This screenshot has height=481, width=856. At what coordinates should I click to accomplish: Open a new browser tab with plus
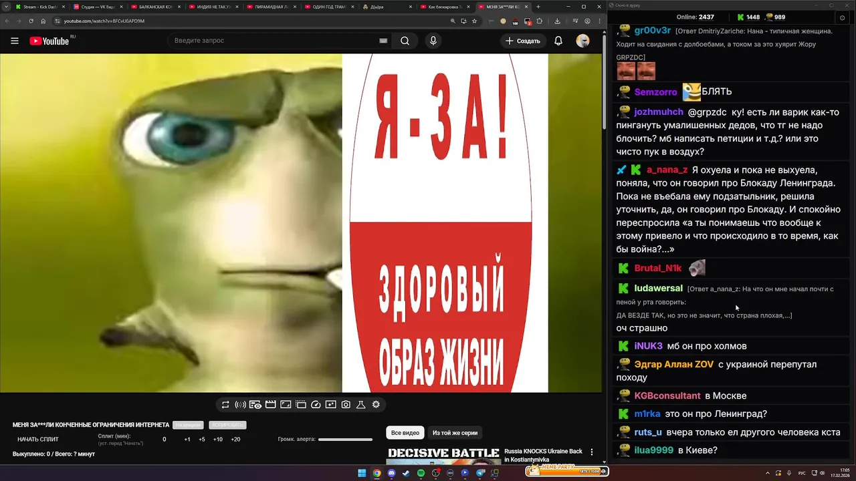pyautogui.click(x=538, y=7)
